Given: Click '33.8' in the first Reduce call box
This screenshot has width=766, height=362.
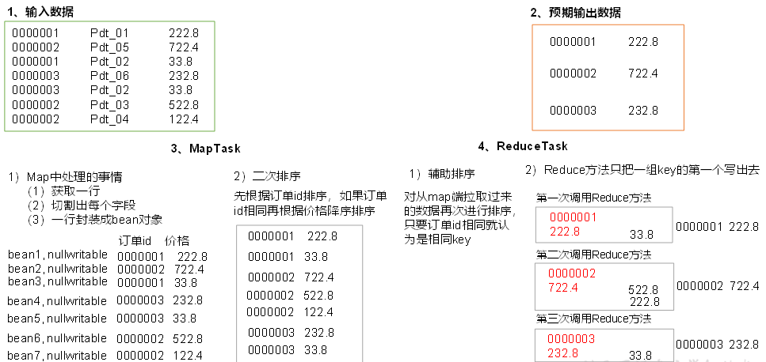Looking at the screenshot, I should (642, 234).
